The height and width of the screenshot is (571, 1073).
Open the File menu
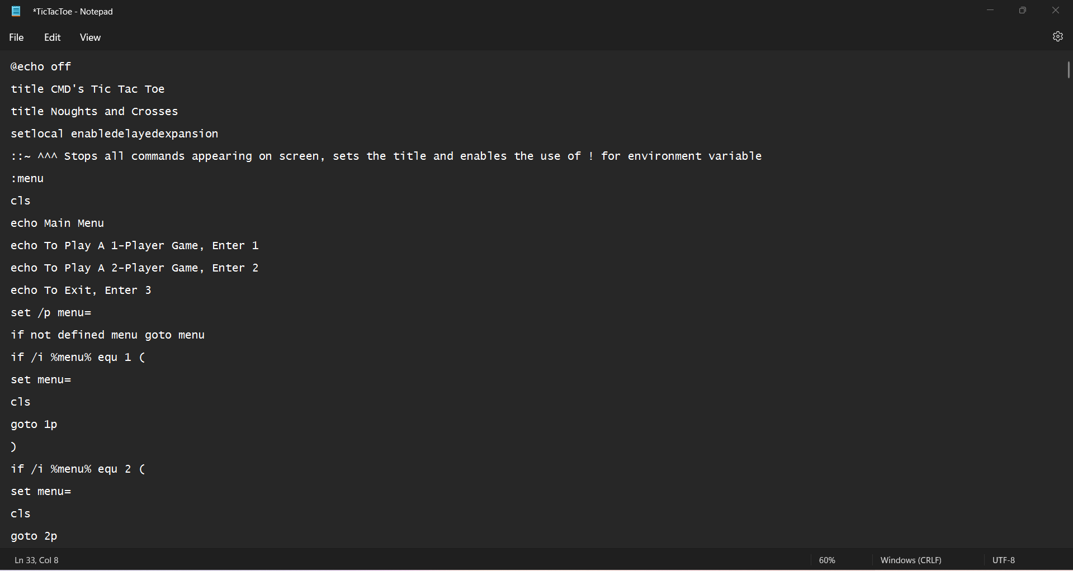(x=16, y=37)
